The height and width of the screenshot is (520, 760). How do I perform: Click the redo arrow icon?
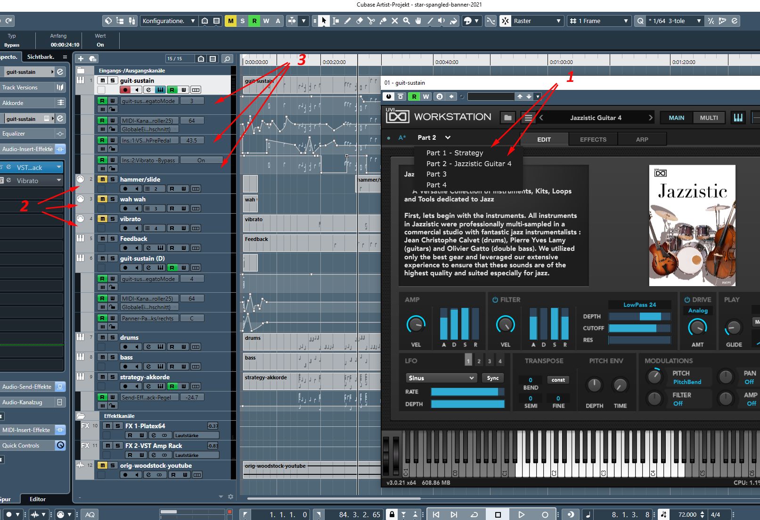(8, 21)
